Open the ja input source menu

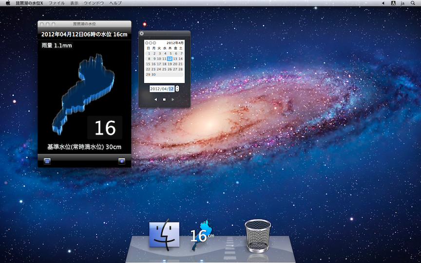pos(402,3)
